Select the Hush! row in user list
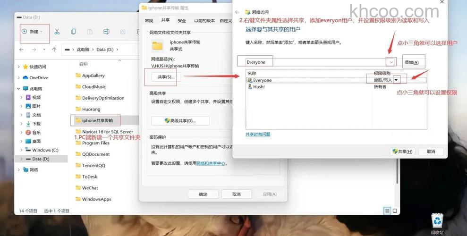Screen dimensions: 467x236 pos(336,87)
